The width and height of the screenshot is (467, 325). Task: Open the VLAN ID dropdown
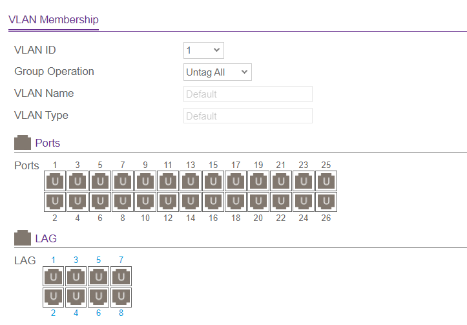pos(203,50)
